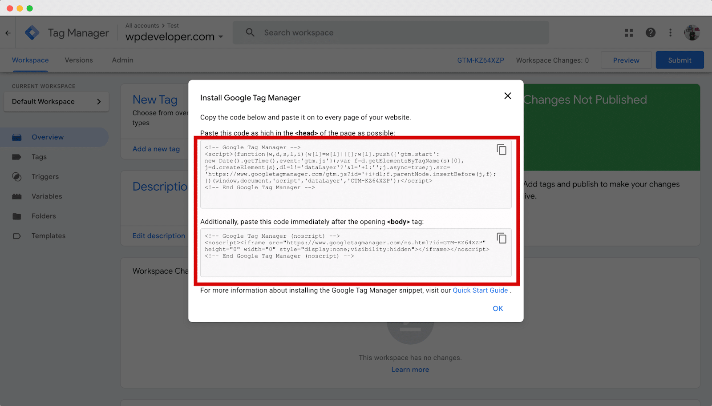Switch to the Versions tab
712x406 pixels.
(79, 60)
